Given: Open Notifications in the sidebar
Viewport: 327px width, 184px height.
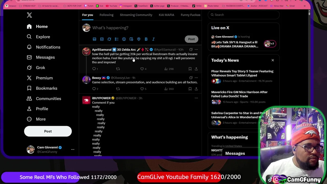Looking at the screenshot, I should [44, 47].
